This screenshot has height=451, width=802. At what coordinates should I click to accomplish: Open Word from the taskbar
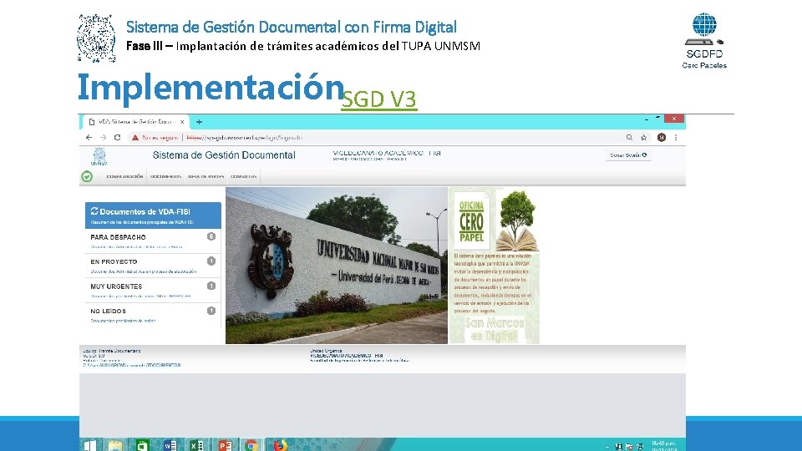[x=170, y=445]
